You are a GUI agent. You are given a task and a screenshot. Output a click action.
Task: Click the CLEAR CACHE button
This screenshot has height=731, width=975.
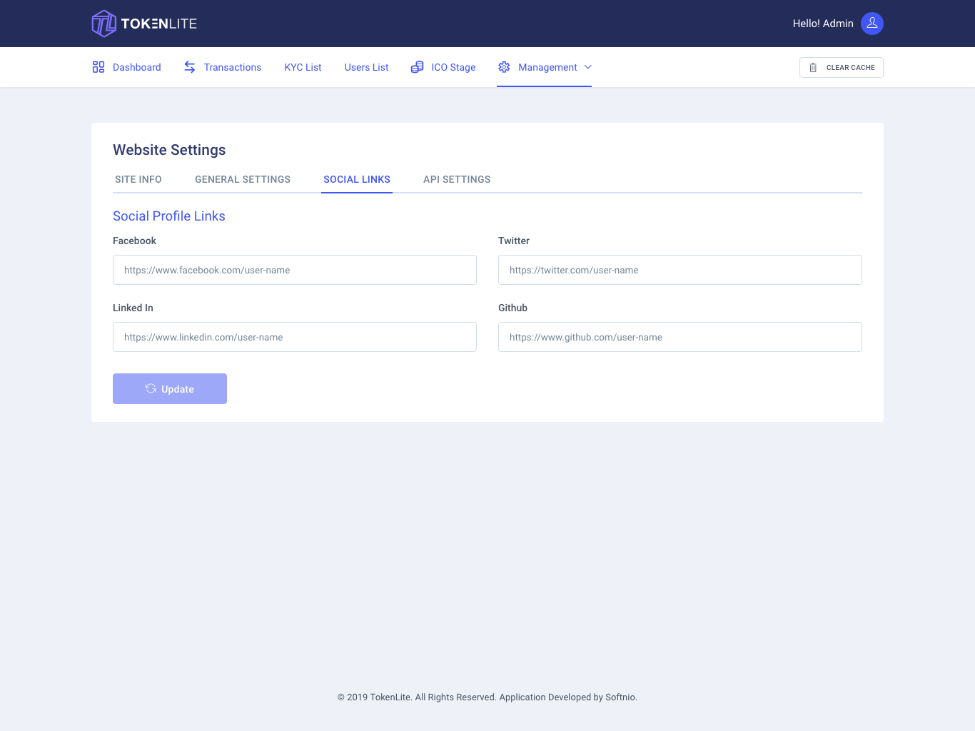point(841,67)
